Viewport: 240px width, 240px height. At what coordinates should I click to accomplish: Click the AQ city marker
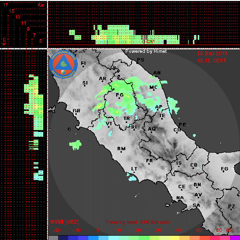(x=152, y=132)
